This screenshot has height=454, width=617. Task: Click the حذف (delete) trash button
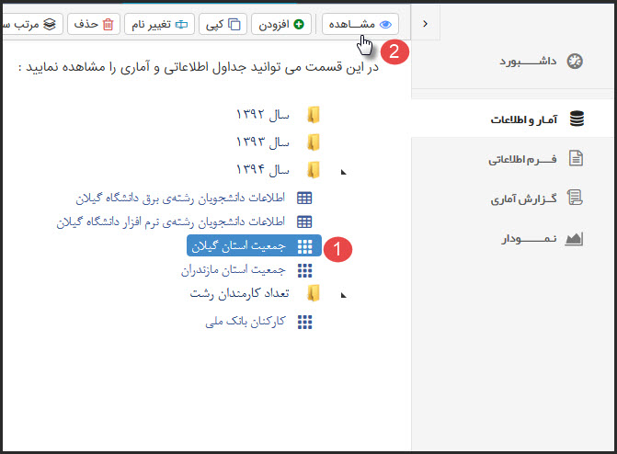[x=95, y=25]
